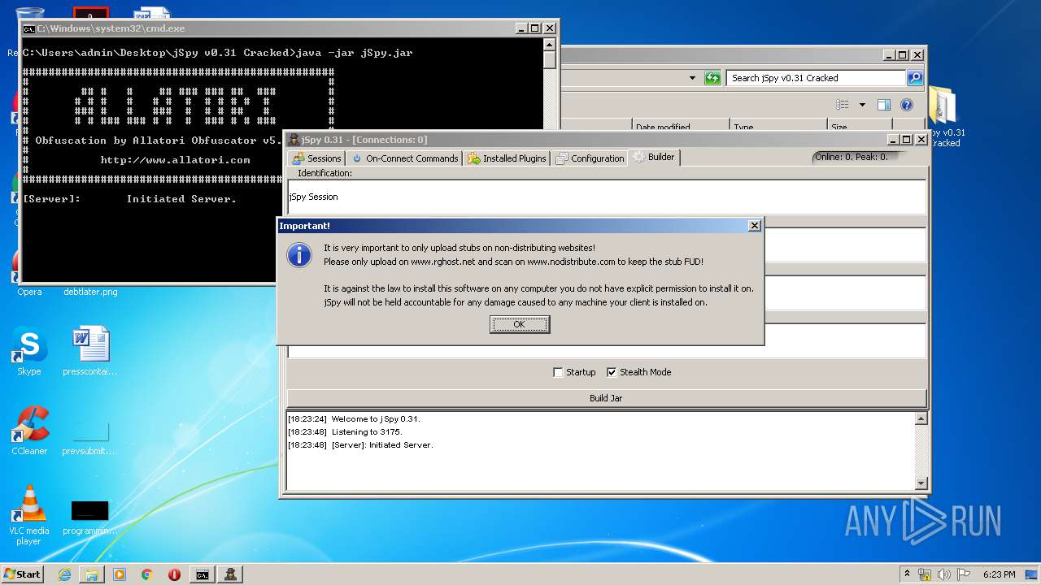Screen dimensions: 1041x585
Task: Click the 'Welcome to jSpy 0.31.' log line
Action: [376, 419]
